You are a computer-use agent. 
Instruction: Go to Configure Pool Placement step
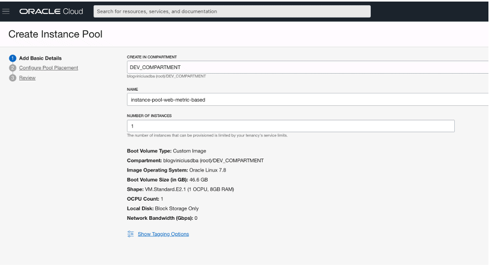point(49,68)
